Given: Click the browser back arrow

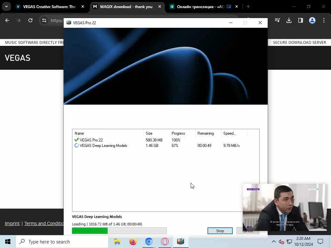Looking at the screenshot, I should [x=7, y=20].
